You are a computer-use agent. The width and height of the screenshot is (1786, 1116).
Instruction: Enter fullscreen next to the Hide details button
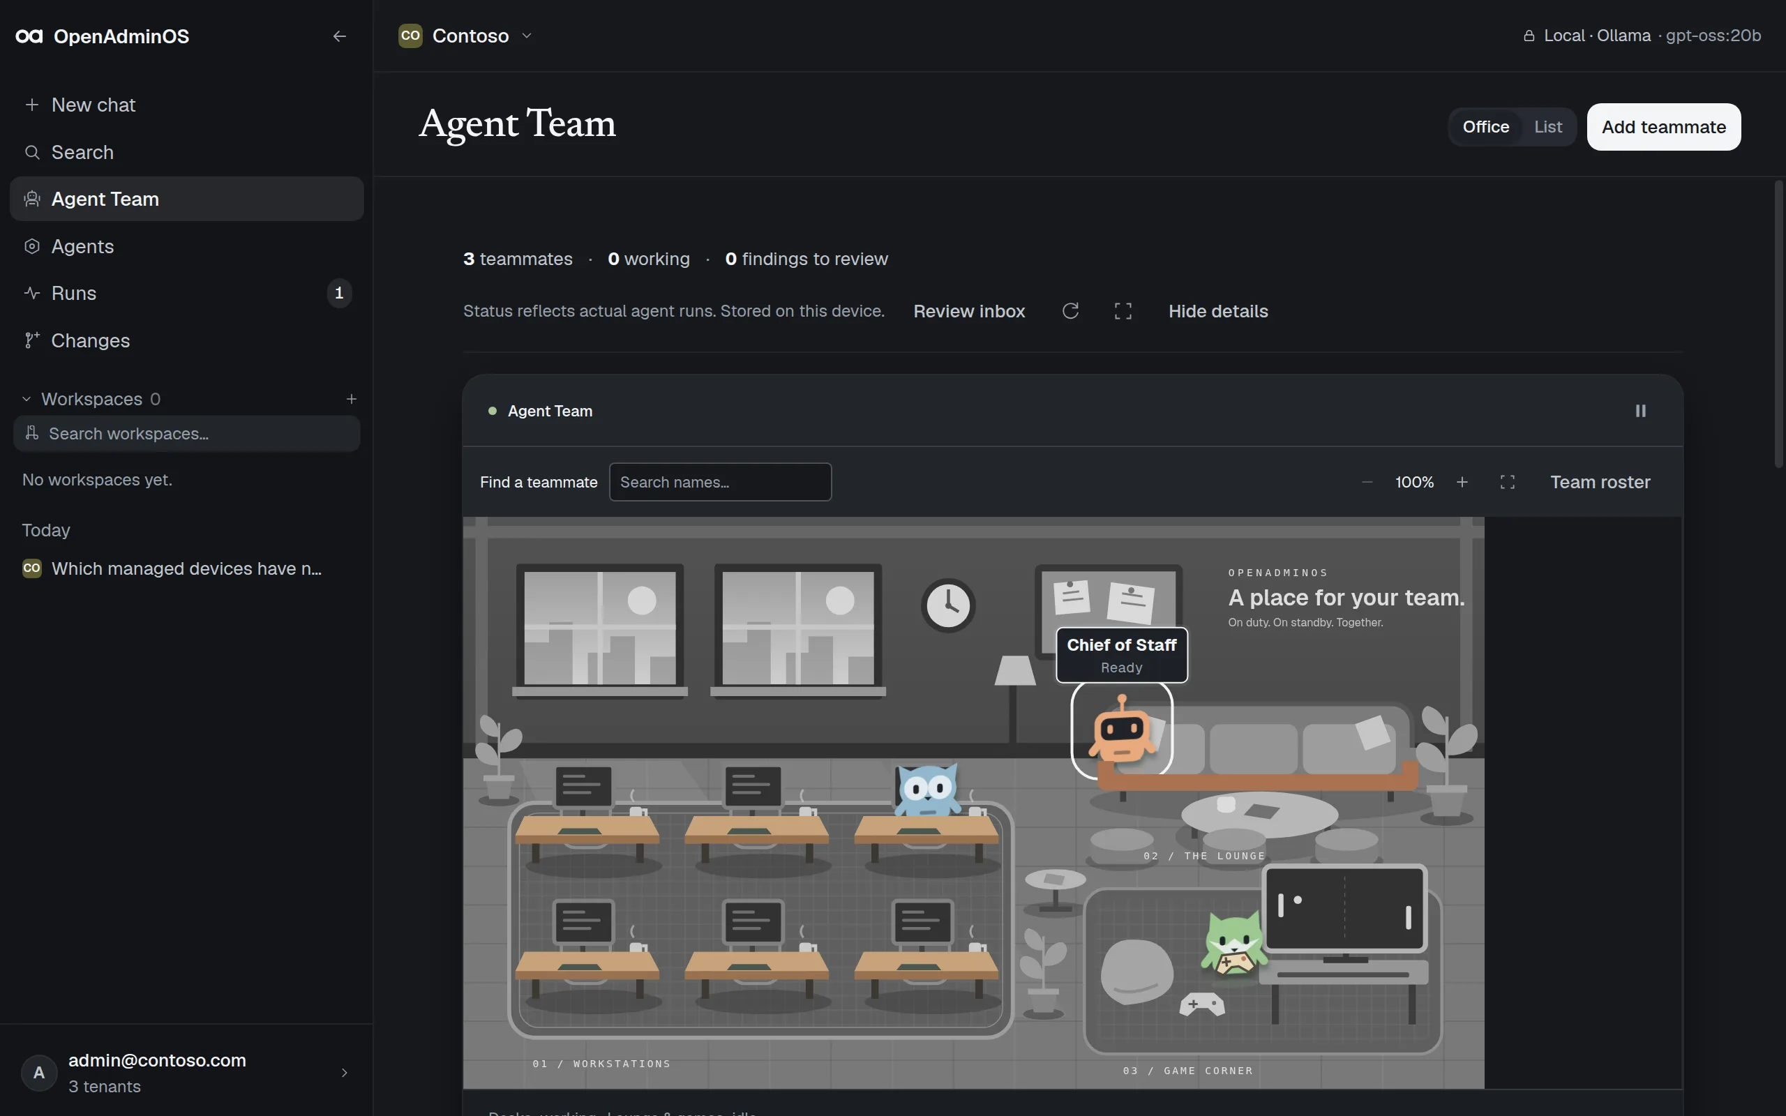[1123, 312]
